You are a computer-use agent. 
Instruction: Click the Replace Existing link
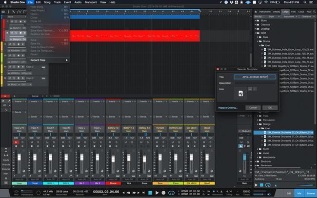pyautogui.click(x=228, y=108)
